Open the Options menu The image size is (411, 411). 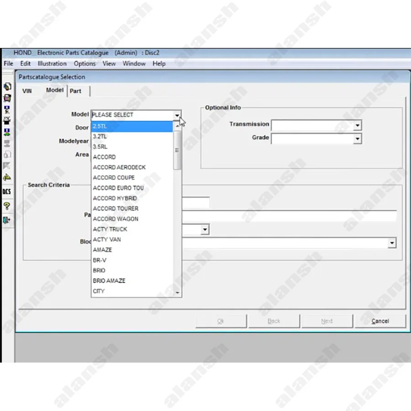[x=84, y=63]
